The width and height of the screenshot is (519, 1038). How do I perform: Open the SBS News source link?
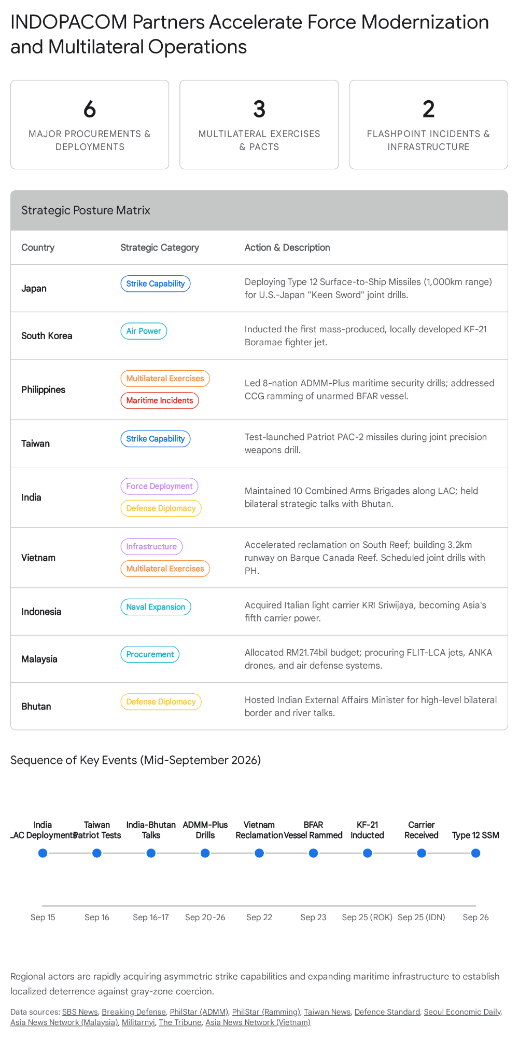click(80, 1012)
